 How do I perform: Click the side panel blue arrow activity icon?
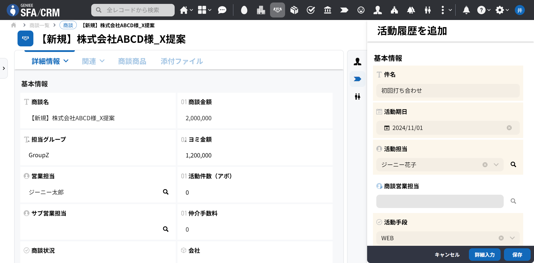click(x=357, y=79)
